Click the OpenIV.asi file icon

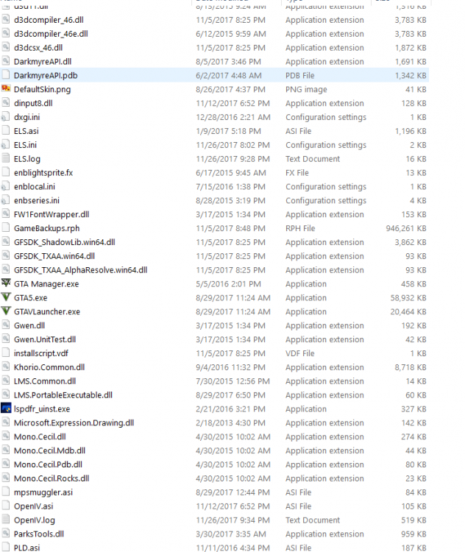click(x=6, y=506)
